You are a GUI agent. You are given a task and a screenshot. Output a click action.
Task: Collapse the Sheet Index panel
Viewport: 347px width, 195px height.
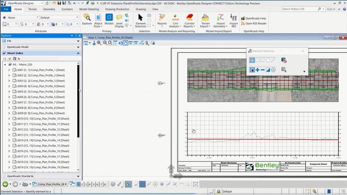[78, 53]
